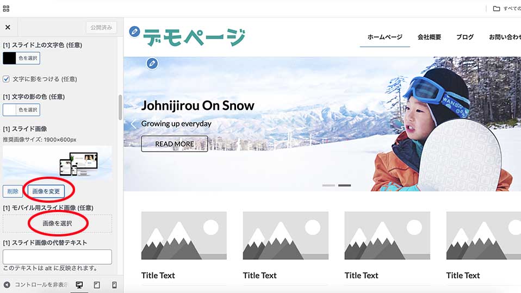Switch to desktop preview icon
521x293 pixels.
tap(79, 285)
